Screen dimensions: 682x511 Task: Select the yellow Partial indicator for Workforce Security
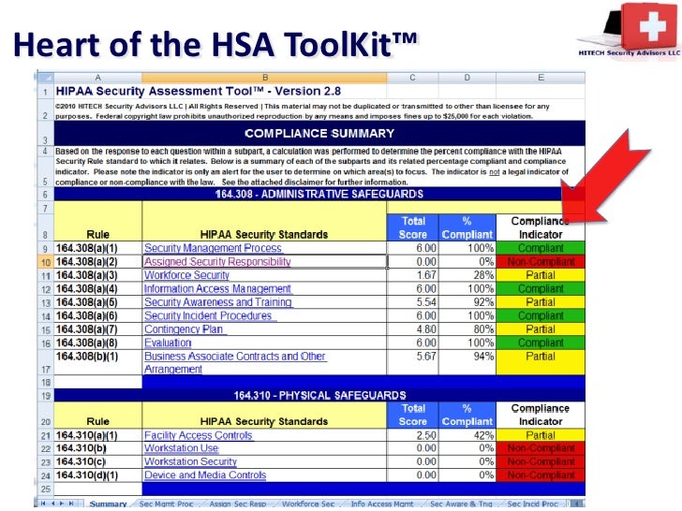pos(541,275)
